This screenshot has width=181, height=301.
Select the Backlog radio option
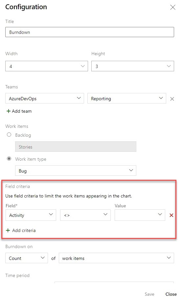(x=9, y=135)
